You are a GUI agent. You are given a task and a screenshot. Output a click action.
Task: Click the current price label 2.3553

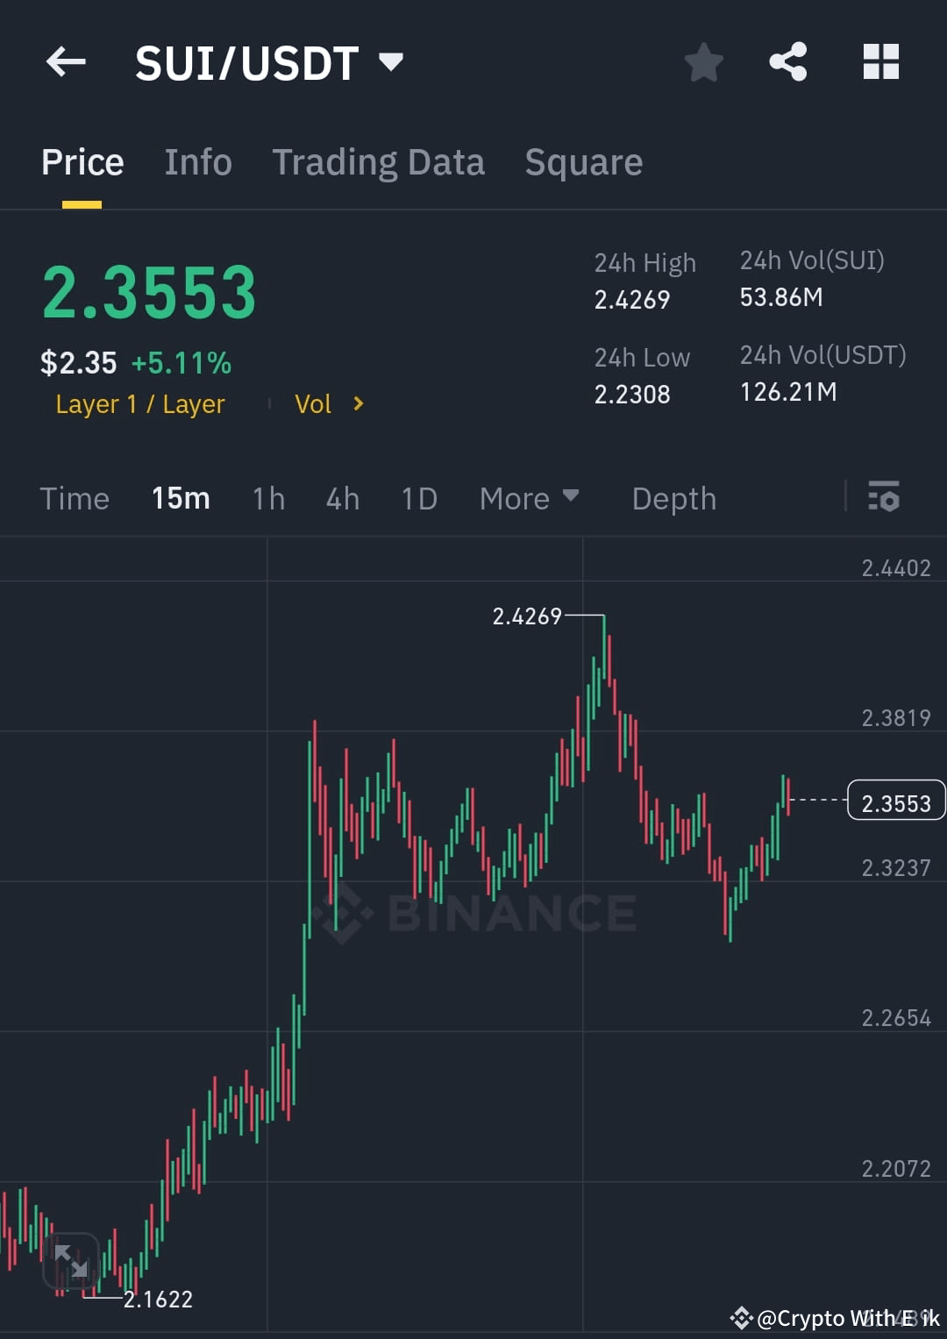[x=895, y=801]
